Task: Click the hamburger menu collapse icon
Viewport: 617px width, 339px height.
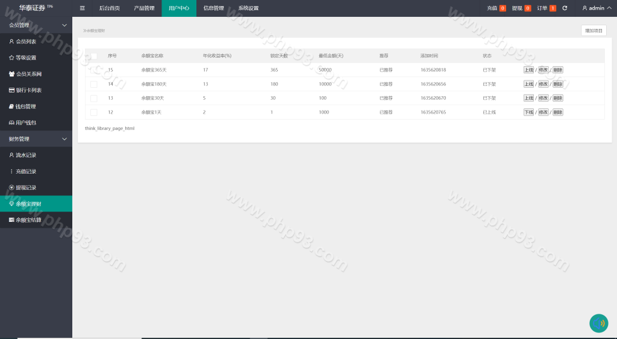Action: click(x=82, y=8)
